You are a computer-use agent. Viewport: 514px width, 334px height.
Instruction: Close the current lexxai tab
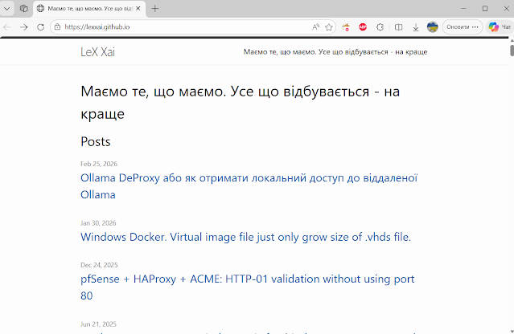(x=137, y=8)
